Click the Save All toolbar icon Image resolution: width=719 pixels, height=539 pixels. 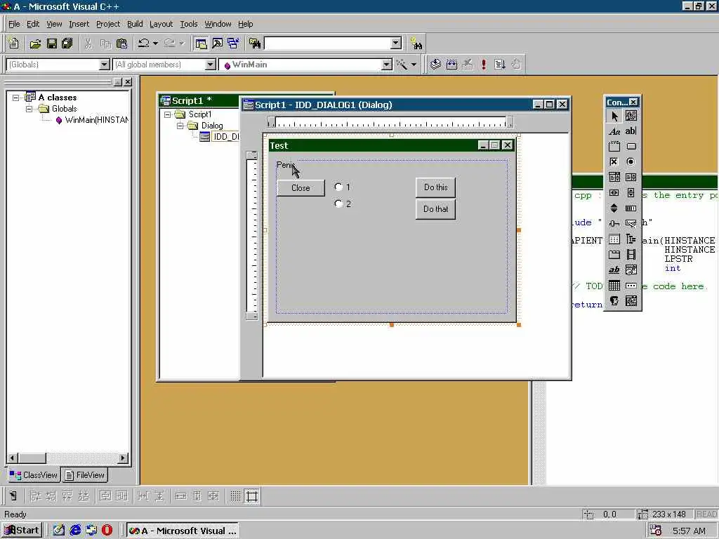(x=67, y=44)
